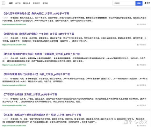Viewport: 151px width, 128px height.
Task: Click green URL ending 8935.html
Action: click(14, 45)
